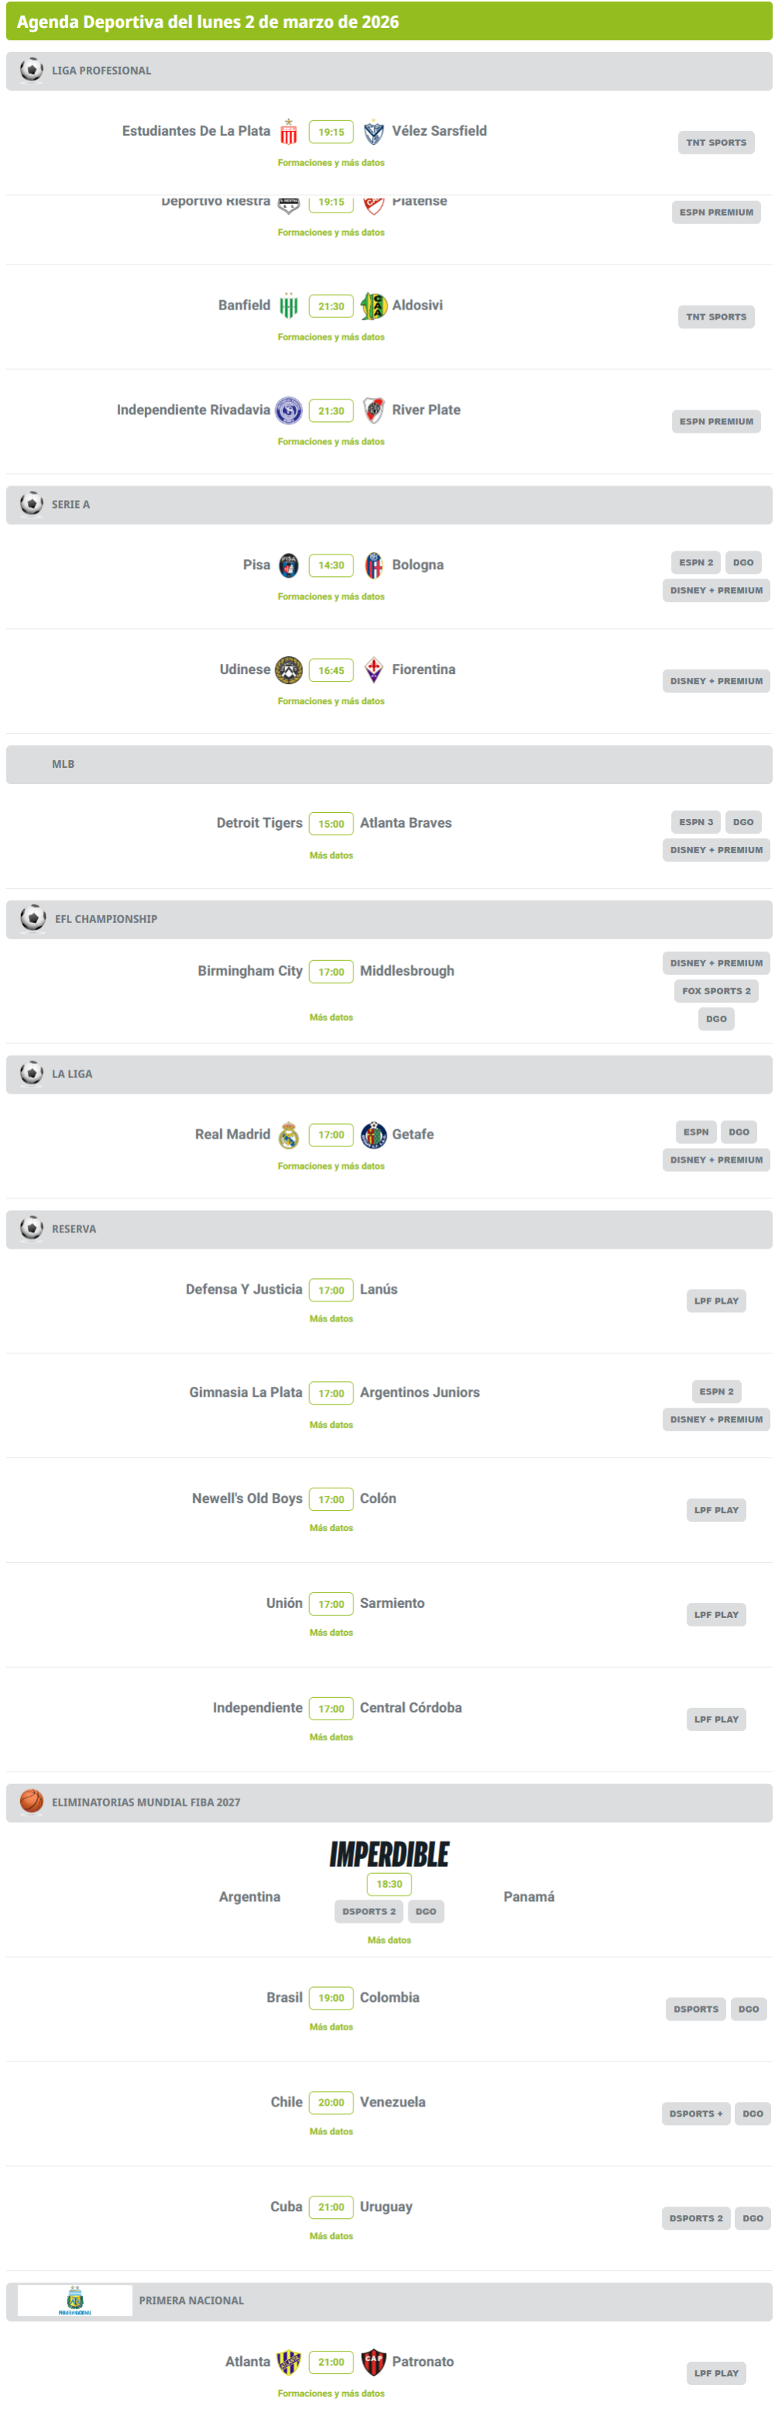Viewport: 775px width, 2409px height.
Task: Click DSPORTS + channel for Chile-Venezuela
Action: pos(695,2113)
